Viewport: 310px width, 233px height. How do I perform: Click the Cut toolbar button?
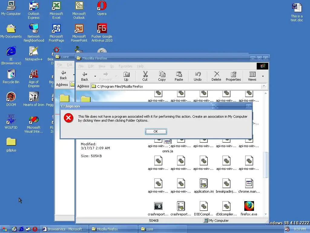pos(145,76)
